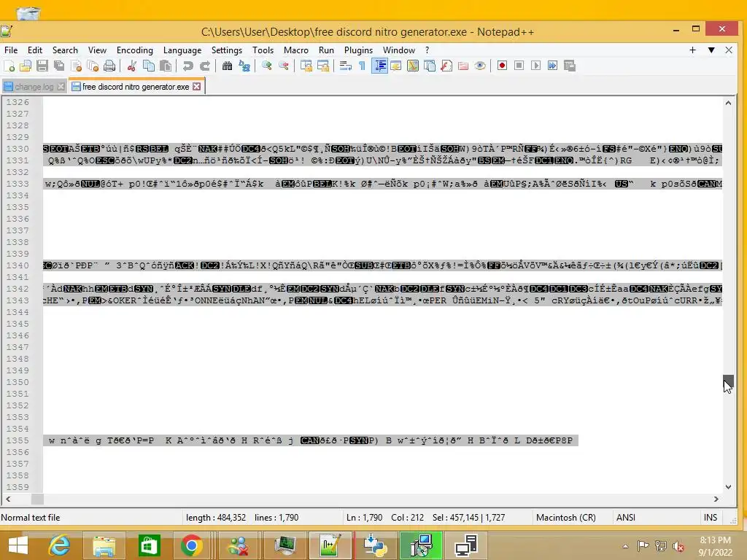Toggle word wrap toolbar icon
Viewport: 747px width, 560px height.
coord(345,66)
